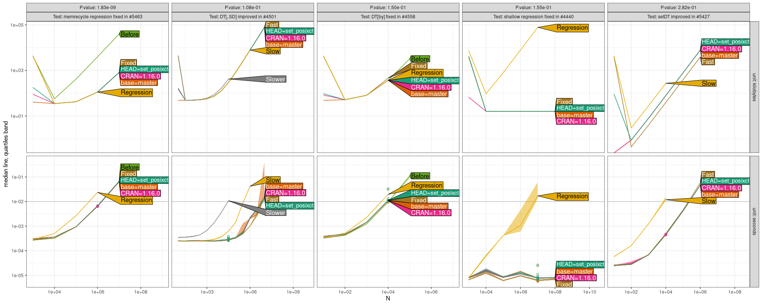Click 'base=master' label in DT[,.SD] seconds panel

tap(284, 187)
